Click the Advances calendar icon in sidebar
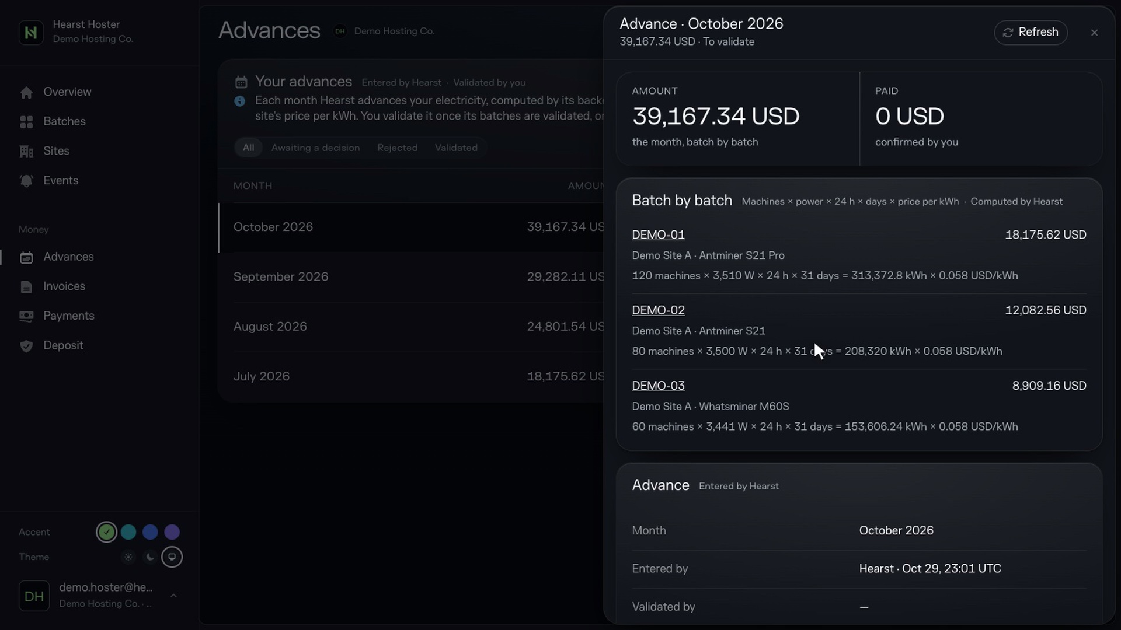The width and height of the screenshot is (1121, 630). click(x=26, y=257)
